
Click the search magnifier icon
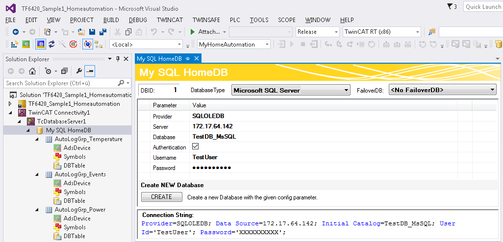(121, 83)
